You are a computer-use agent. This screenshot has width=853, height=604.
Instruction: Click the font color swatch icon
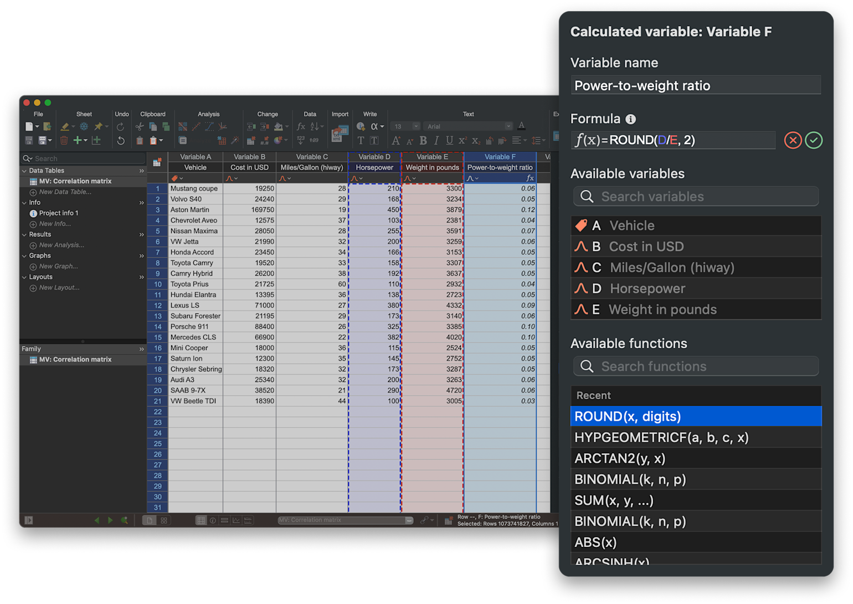[521, 126]
